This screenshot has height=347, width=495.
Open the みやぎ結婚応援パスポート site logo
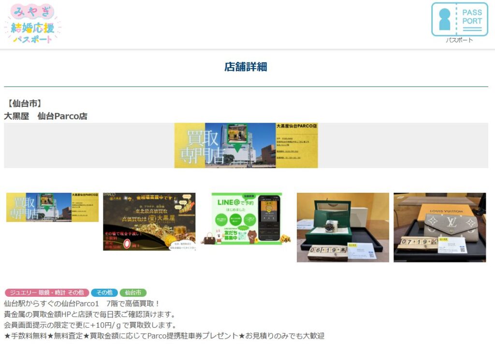click(x=34, y=24)
